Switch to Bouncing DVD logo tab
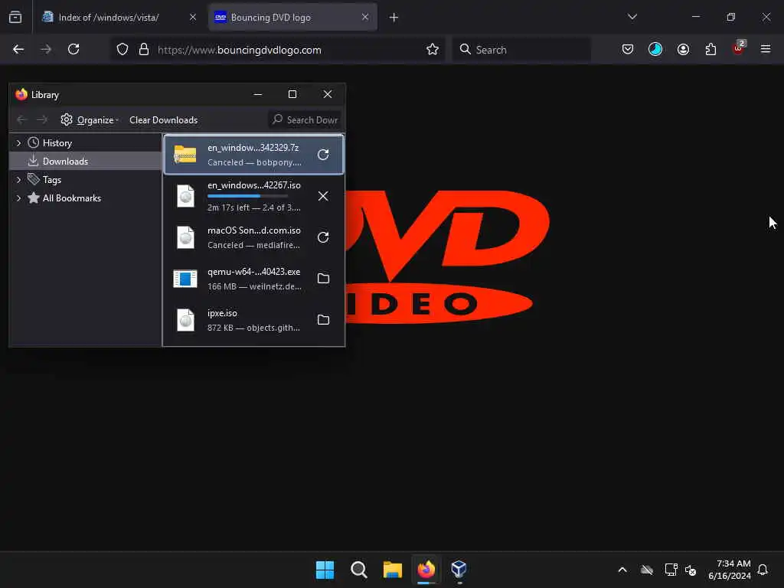The image size is (784, 588). click(292, 18)
